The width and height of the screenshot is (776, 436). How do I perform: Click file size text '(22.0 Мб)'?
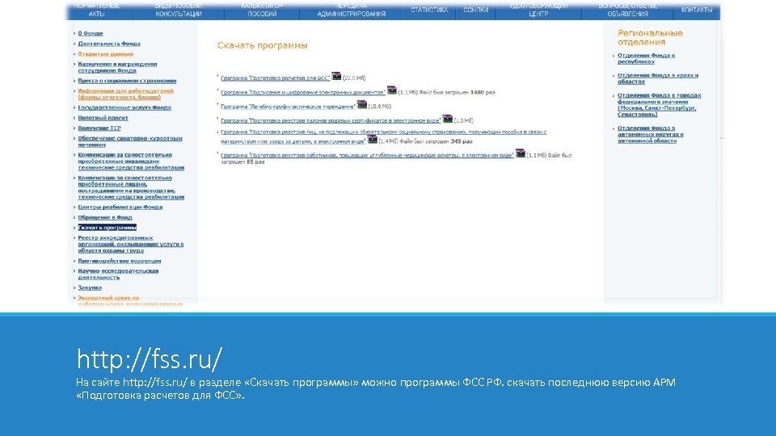tap(354, 78)
